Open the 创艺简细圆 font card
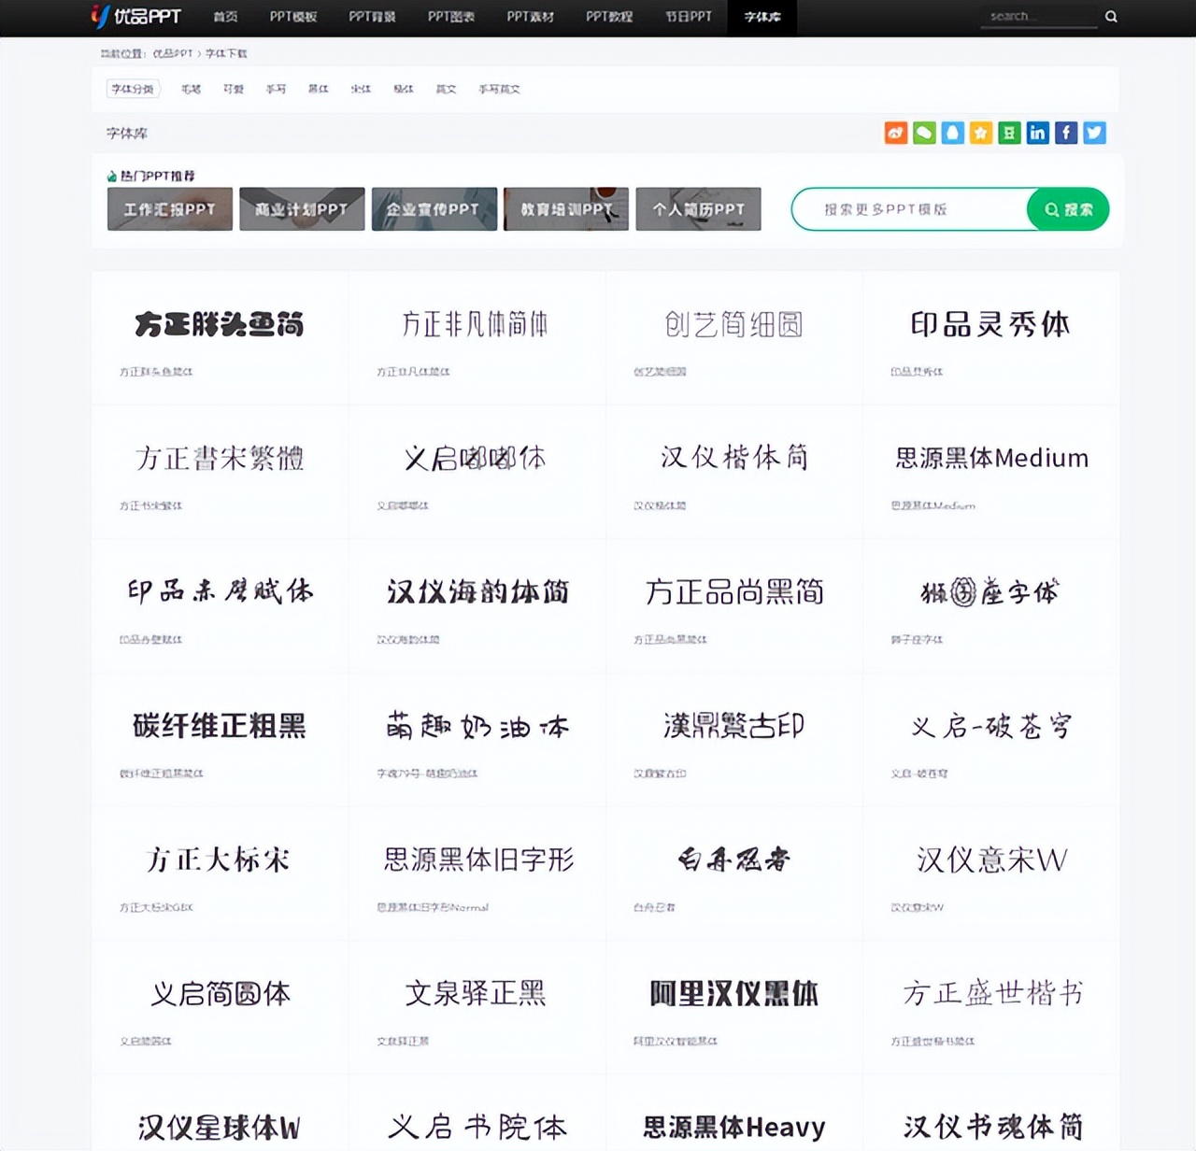Image resolution: width=1196 pixels, height=1151 pixels. coord(733,338)
